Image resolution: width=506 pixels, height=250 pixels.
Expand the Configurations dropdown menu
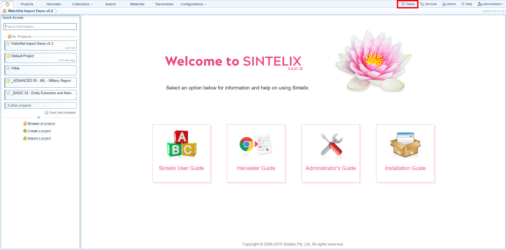pyautogui.click(x=194, y=4)
